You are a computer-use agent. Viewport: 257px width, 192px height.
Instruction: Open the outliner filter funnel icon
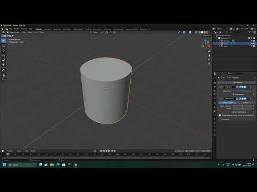click(250, 32)
